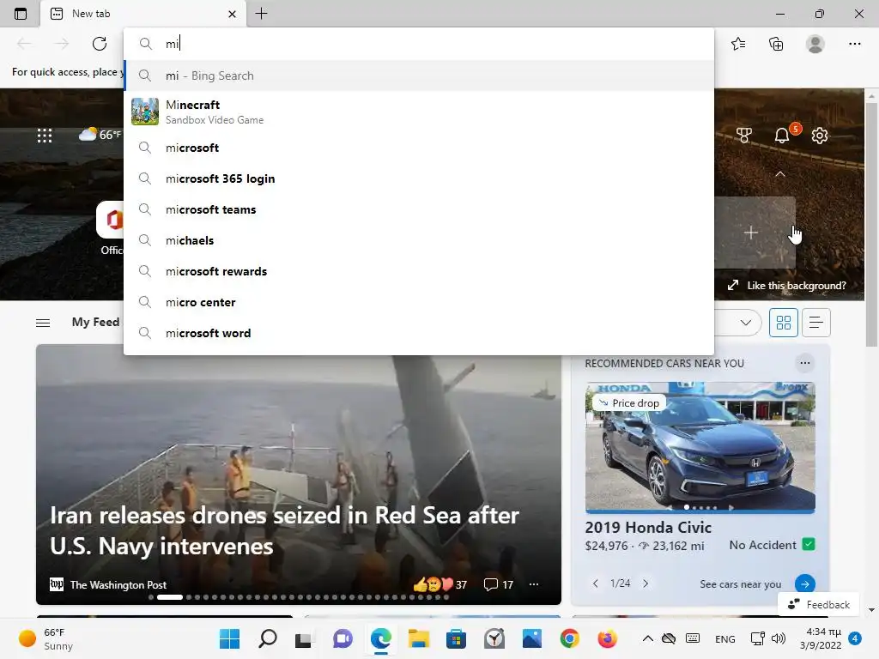Open the Rewards trophy icon
879x659 pixels.
744,135
